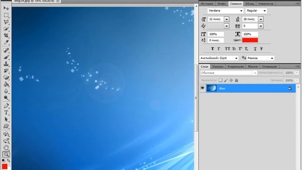
Task: Open font size dropdown arrow
Action: point(226,19)
